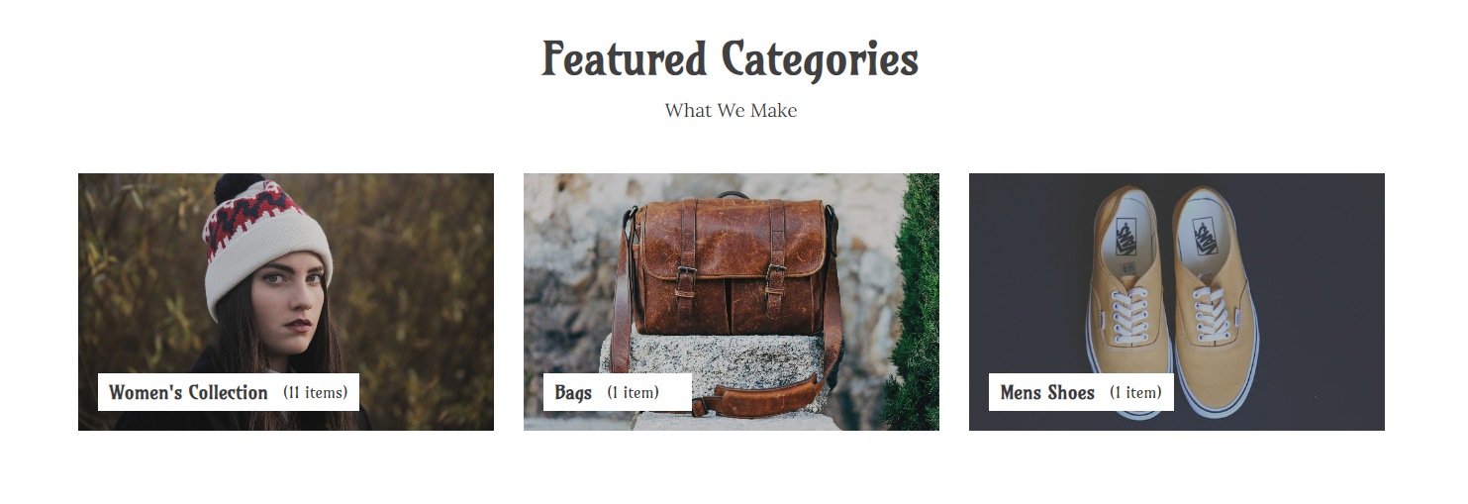Select the yellow sneakers photo
The height and width of the screenshot is (504, 1468).
1177,302
